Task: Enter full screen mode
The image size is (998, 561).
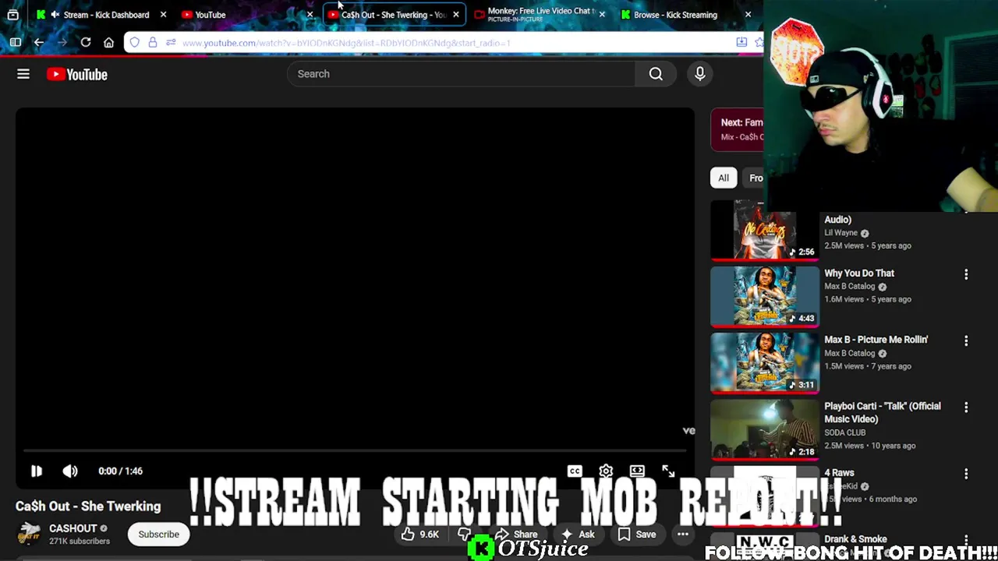Action: pyautogui.click(x=668, y=471)
